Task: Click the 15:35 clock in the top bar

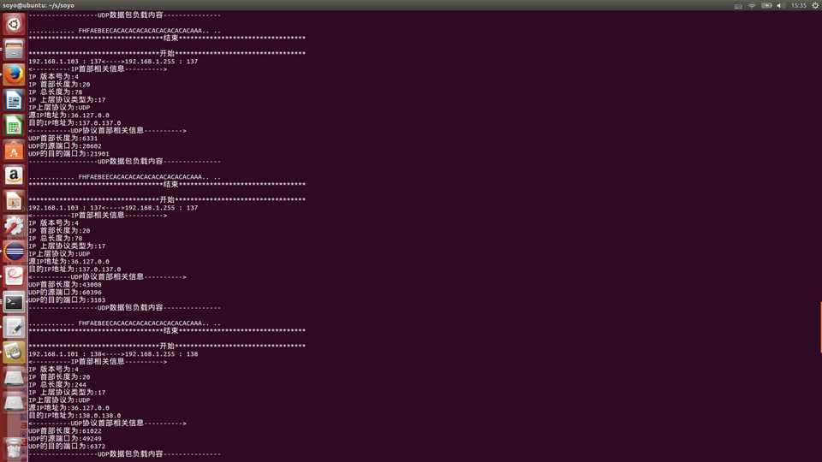Action: click(x=798, y=5)
